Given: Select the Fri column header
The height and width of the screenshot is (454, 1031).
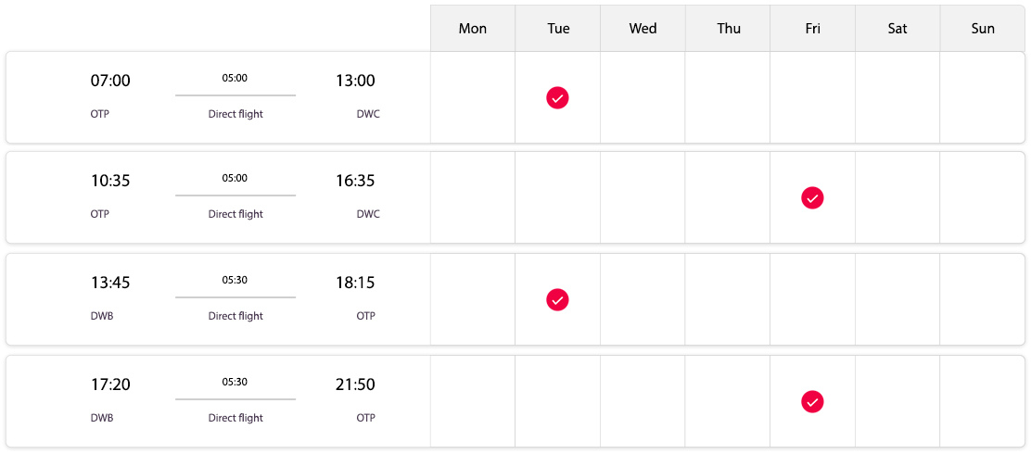Looking at the screenshot, I should (x=813, y=28).
